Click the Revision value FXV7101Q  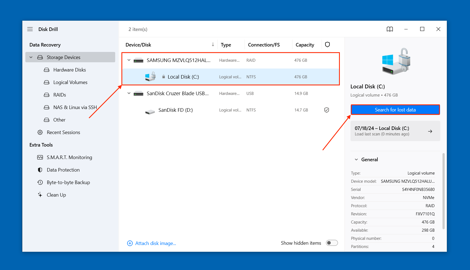click(425, 214)
